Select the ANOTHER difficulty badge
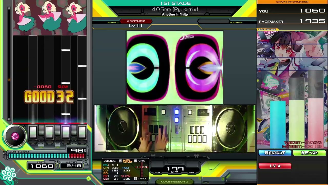Viewport: 328px width, 185px height. tap(136, 21)
